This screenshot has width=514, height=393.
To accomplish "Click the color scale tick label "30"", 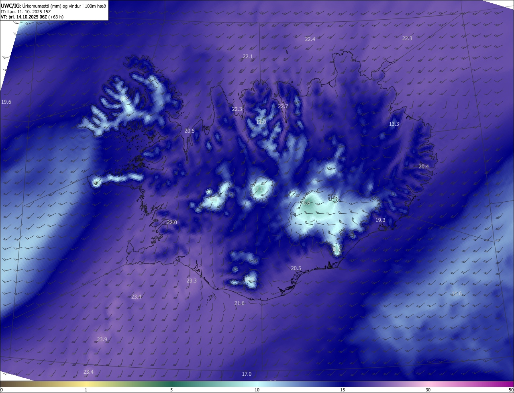I will (x=428, y=390).
